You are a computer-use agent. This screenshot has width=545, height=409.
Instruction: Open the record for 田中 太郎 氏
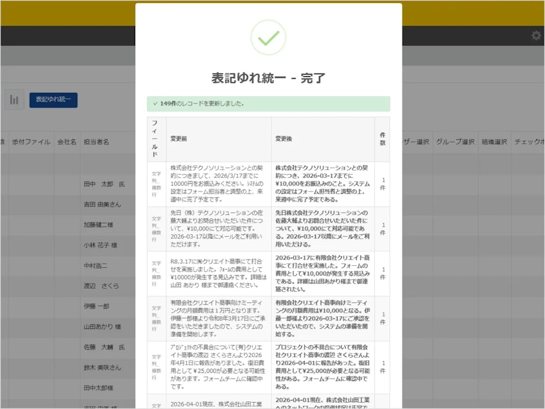point(103,184)
